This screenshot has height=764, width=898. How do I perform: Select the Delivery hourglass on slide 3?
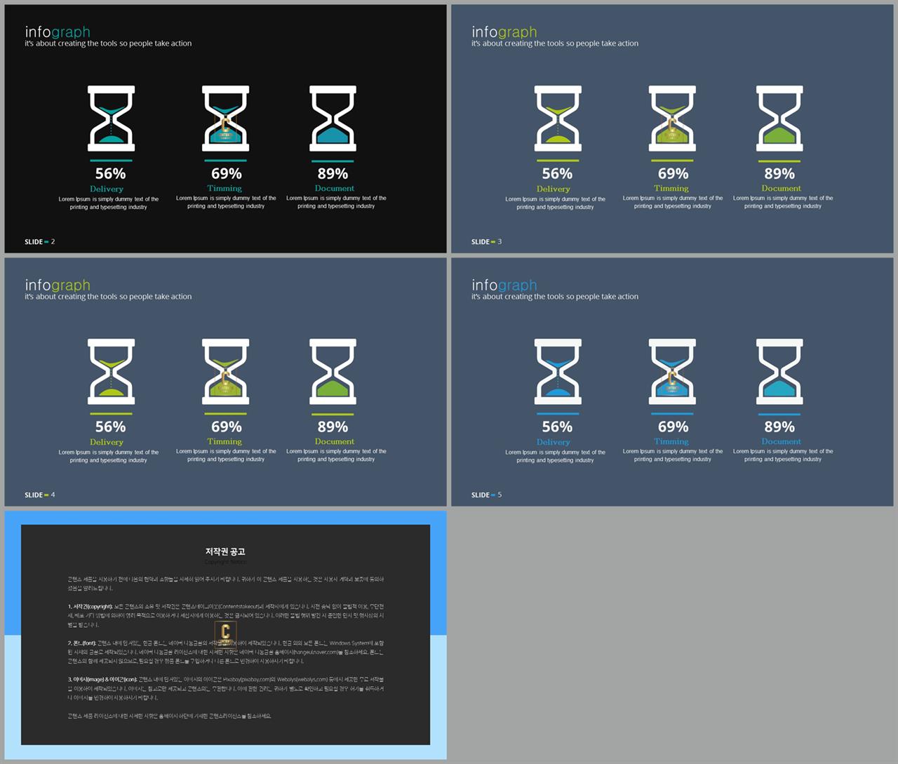558,119
